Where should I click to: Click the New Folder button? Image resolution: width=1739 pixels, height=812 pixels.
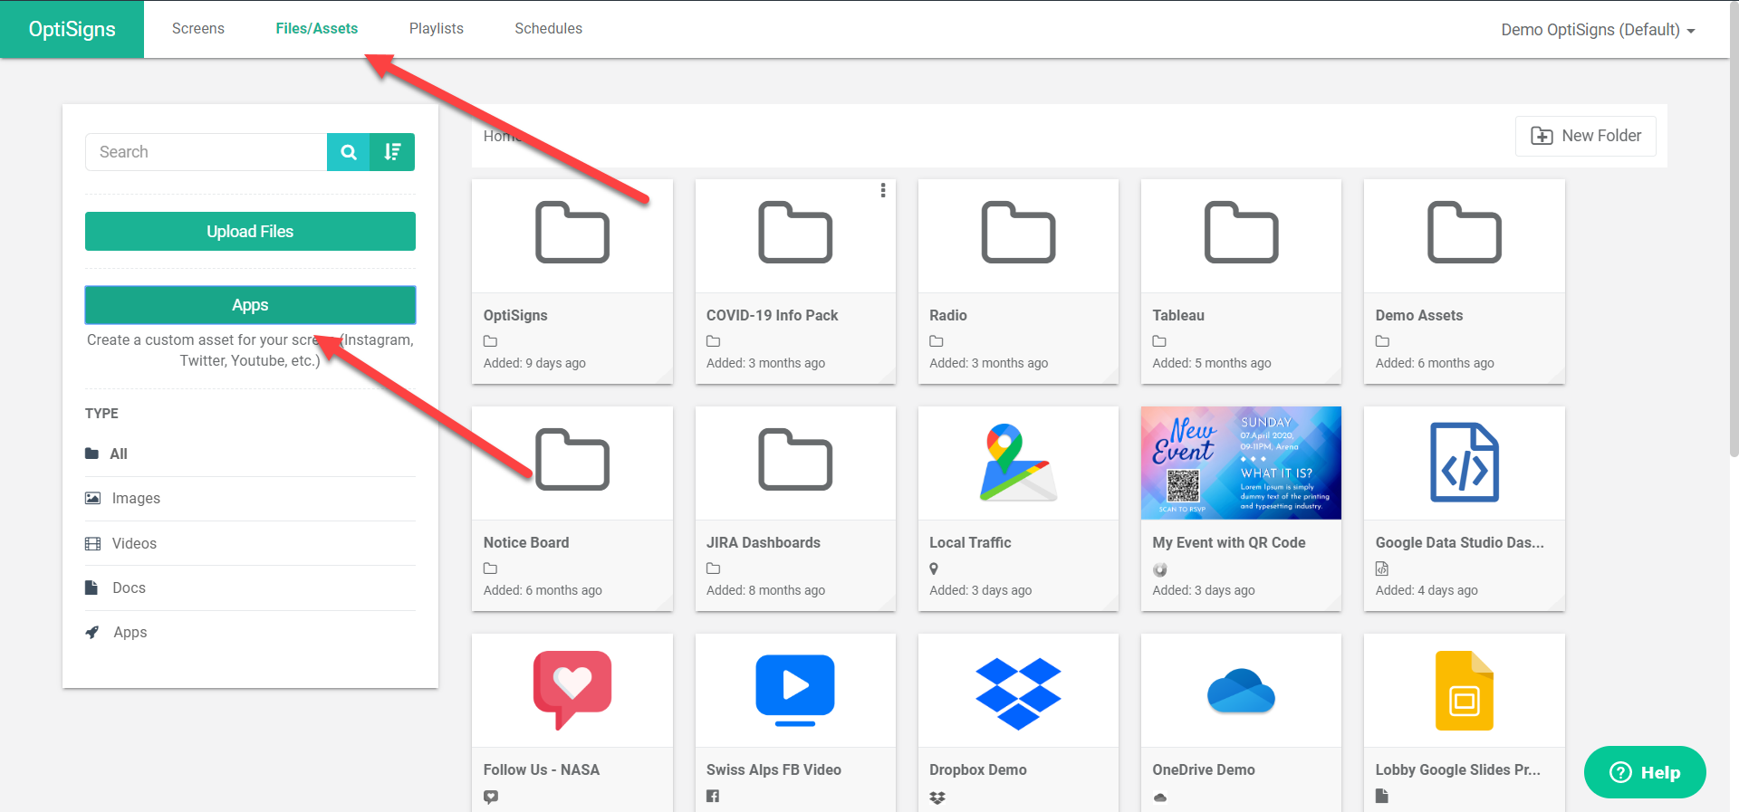click(1586, 136)
